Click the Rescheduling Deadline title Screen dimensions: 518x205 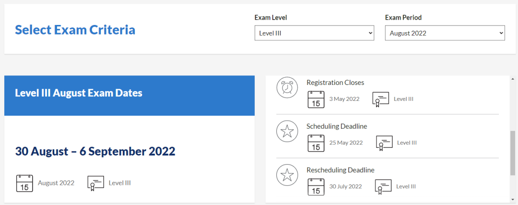click(340, 170)
